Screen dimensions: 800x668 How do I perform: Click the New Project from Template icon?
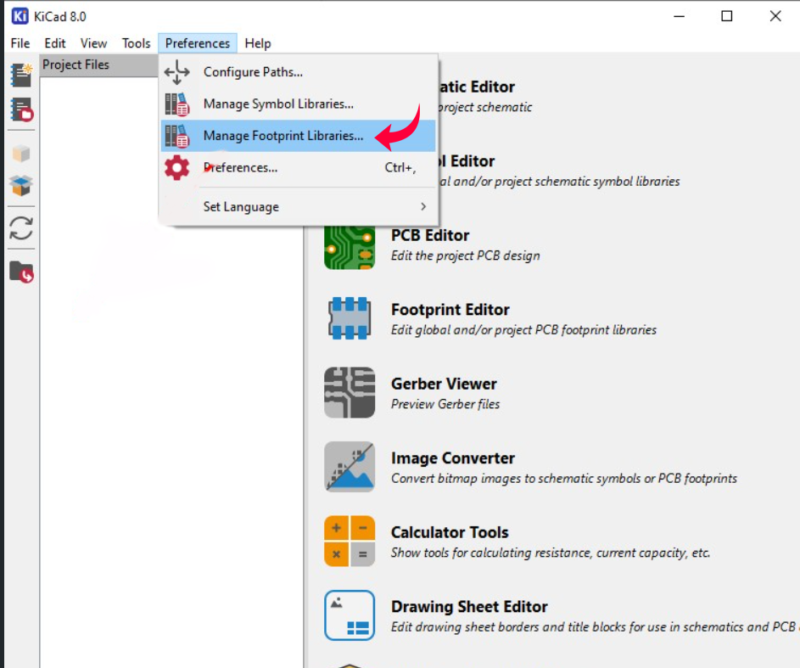click(21, 109)
